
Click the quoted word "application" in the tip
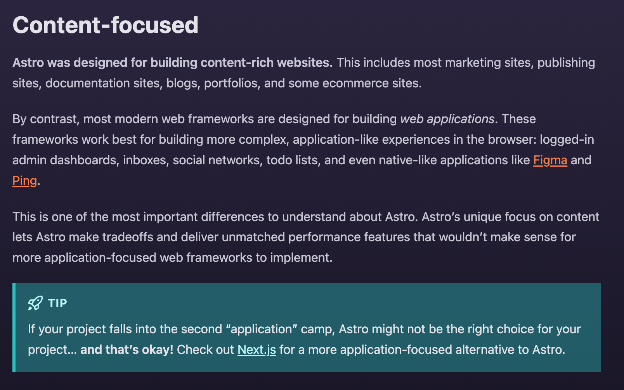coord(262,329)
